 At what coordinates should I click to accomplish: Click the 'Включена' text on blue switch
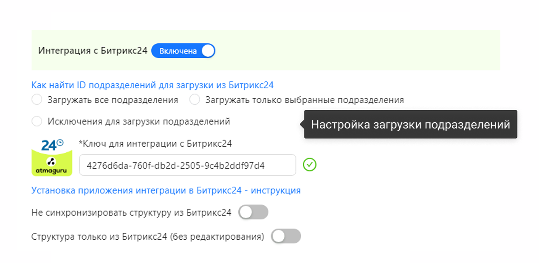pyautogui.click(x=178, y=51)
